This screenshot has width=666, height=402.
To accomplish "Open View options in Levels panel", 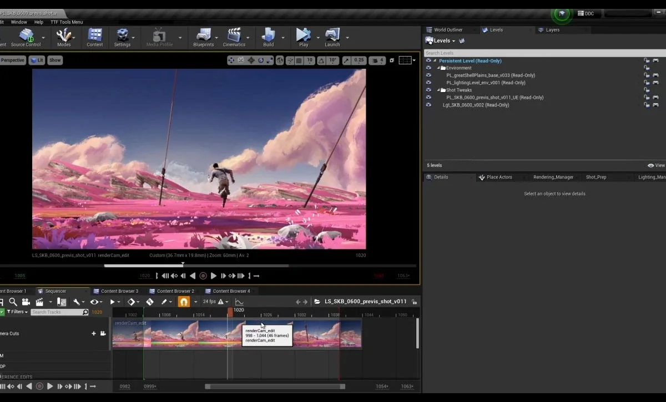I will [x=656, y=165].
